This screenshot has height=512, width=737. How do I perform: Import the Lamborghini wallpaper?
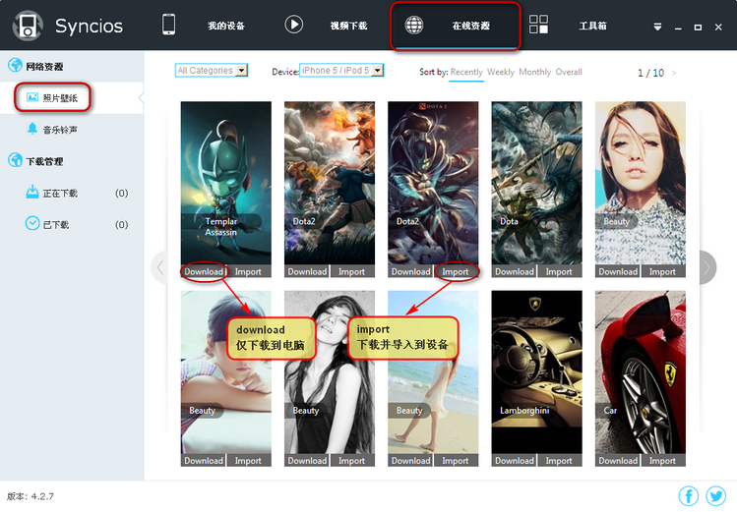tap(559, 461)
